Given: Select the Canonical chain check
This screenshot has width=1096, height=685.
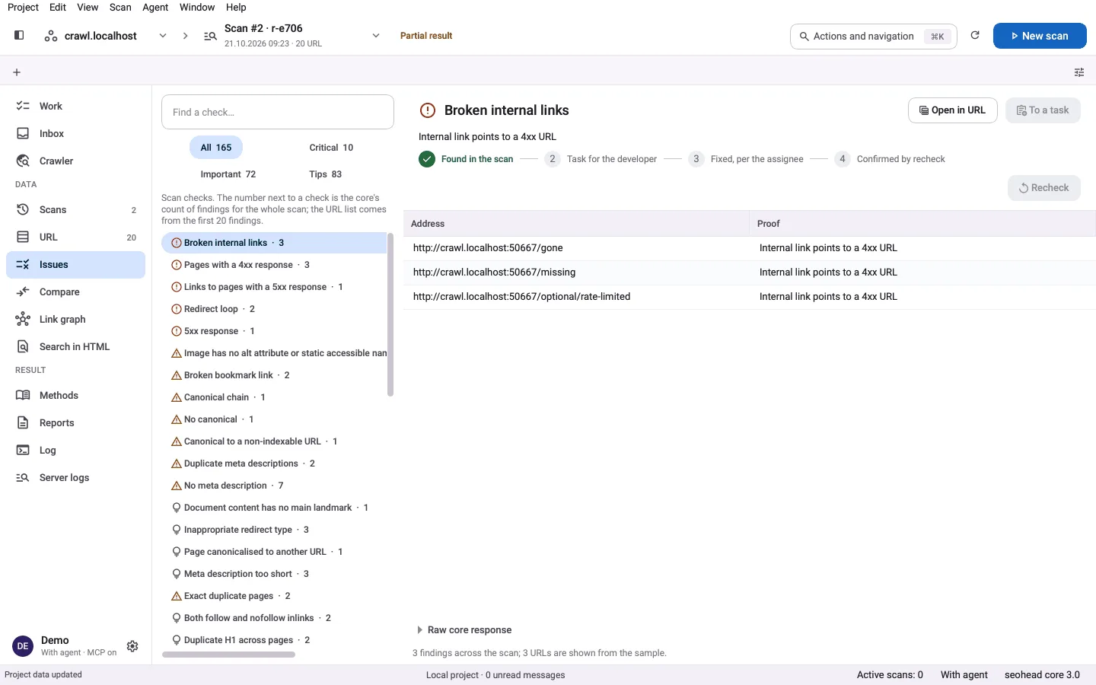Looking at the screenshot, I should [274, 397].
